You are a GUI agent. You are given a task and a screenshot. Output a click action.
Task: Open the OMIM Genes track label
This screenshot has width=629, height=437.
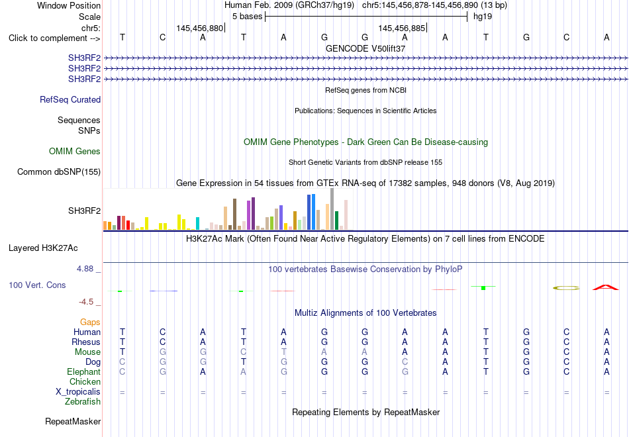[x=75, y=151]
